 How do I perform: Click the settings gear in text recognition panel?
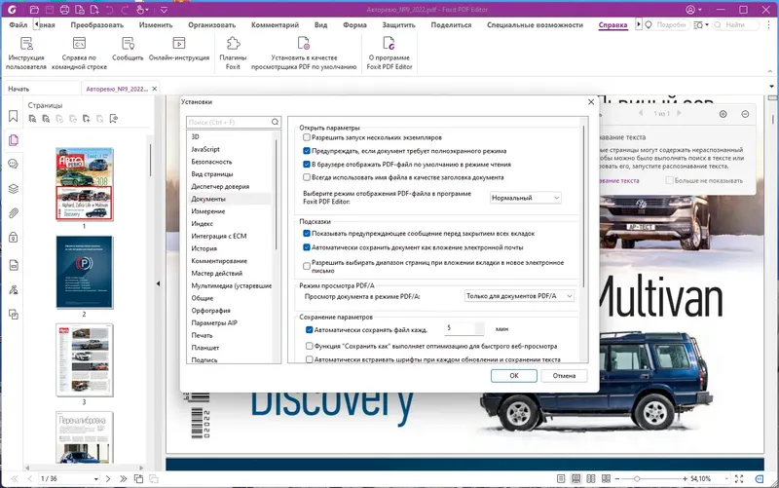coord(723,114)
